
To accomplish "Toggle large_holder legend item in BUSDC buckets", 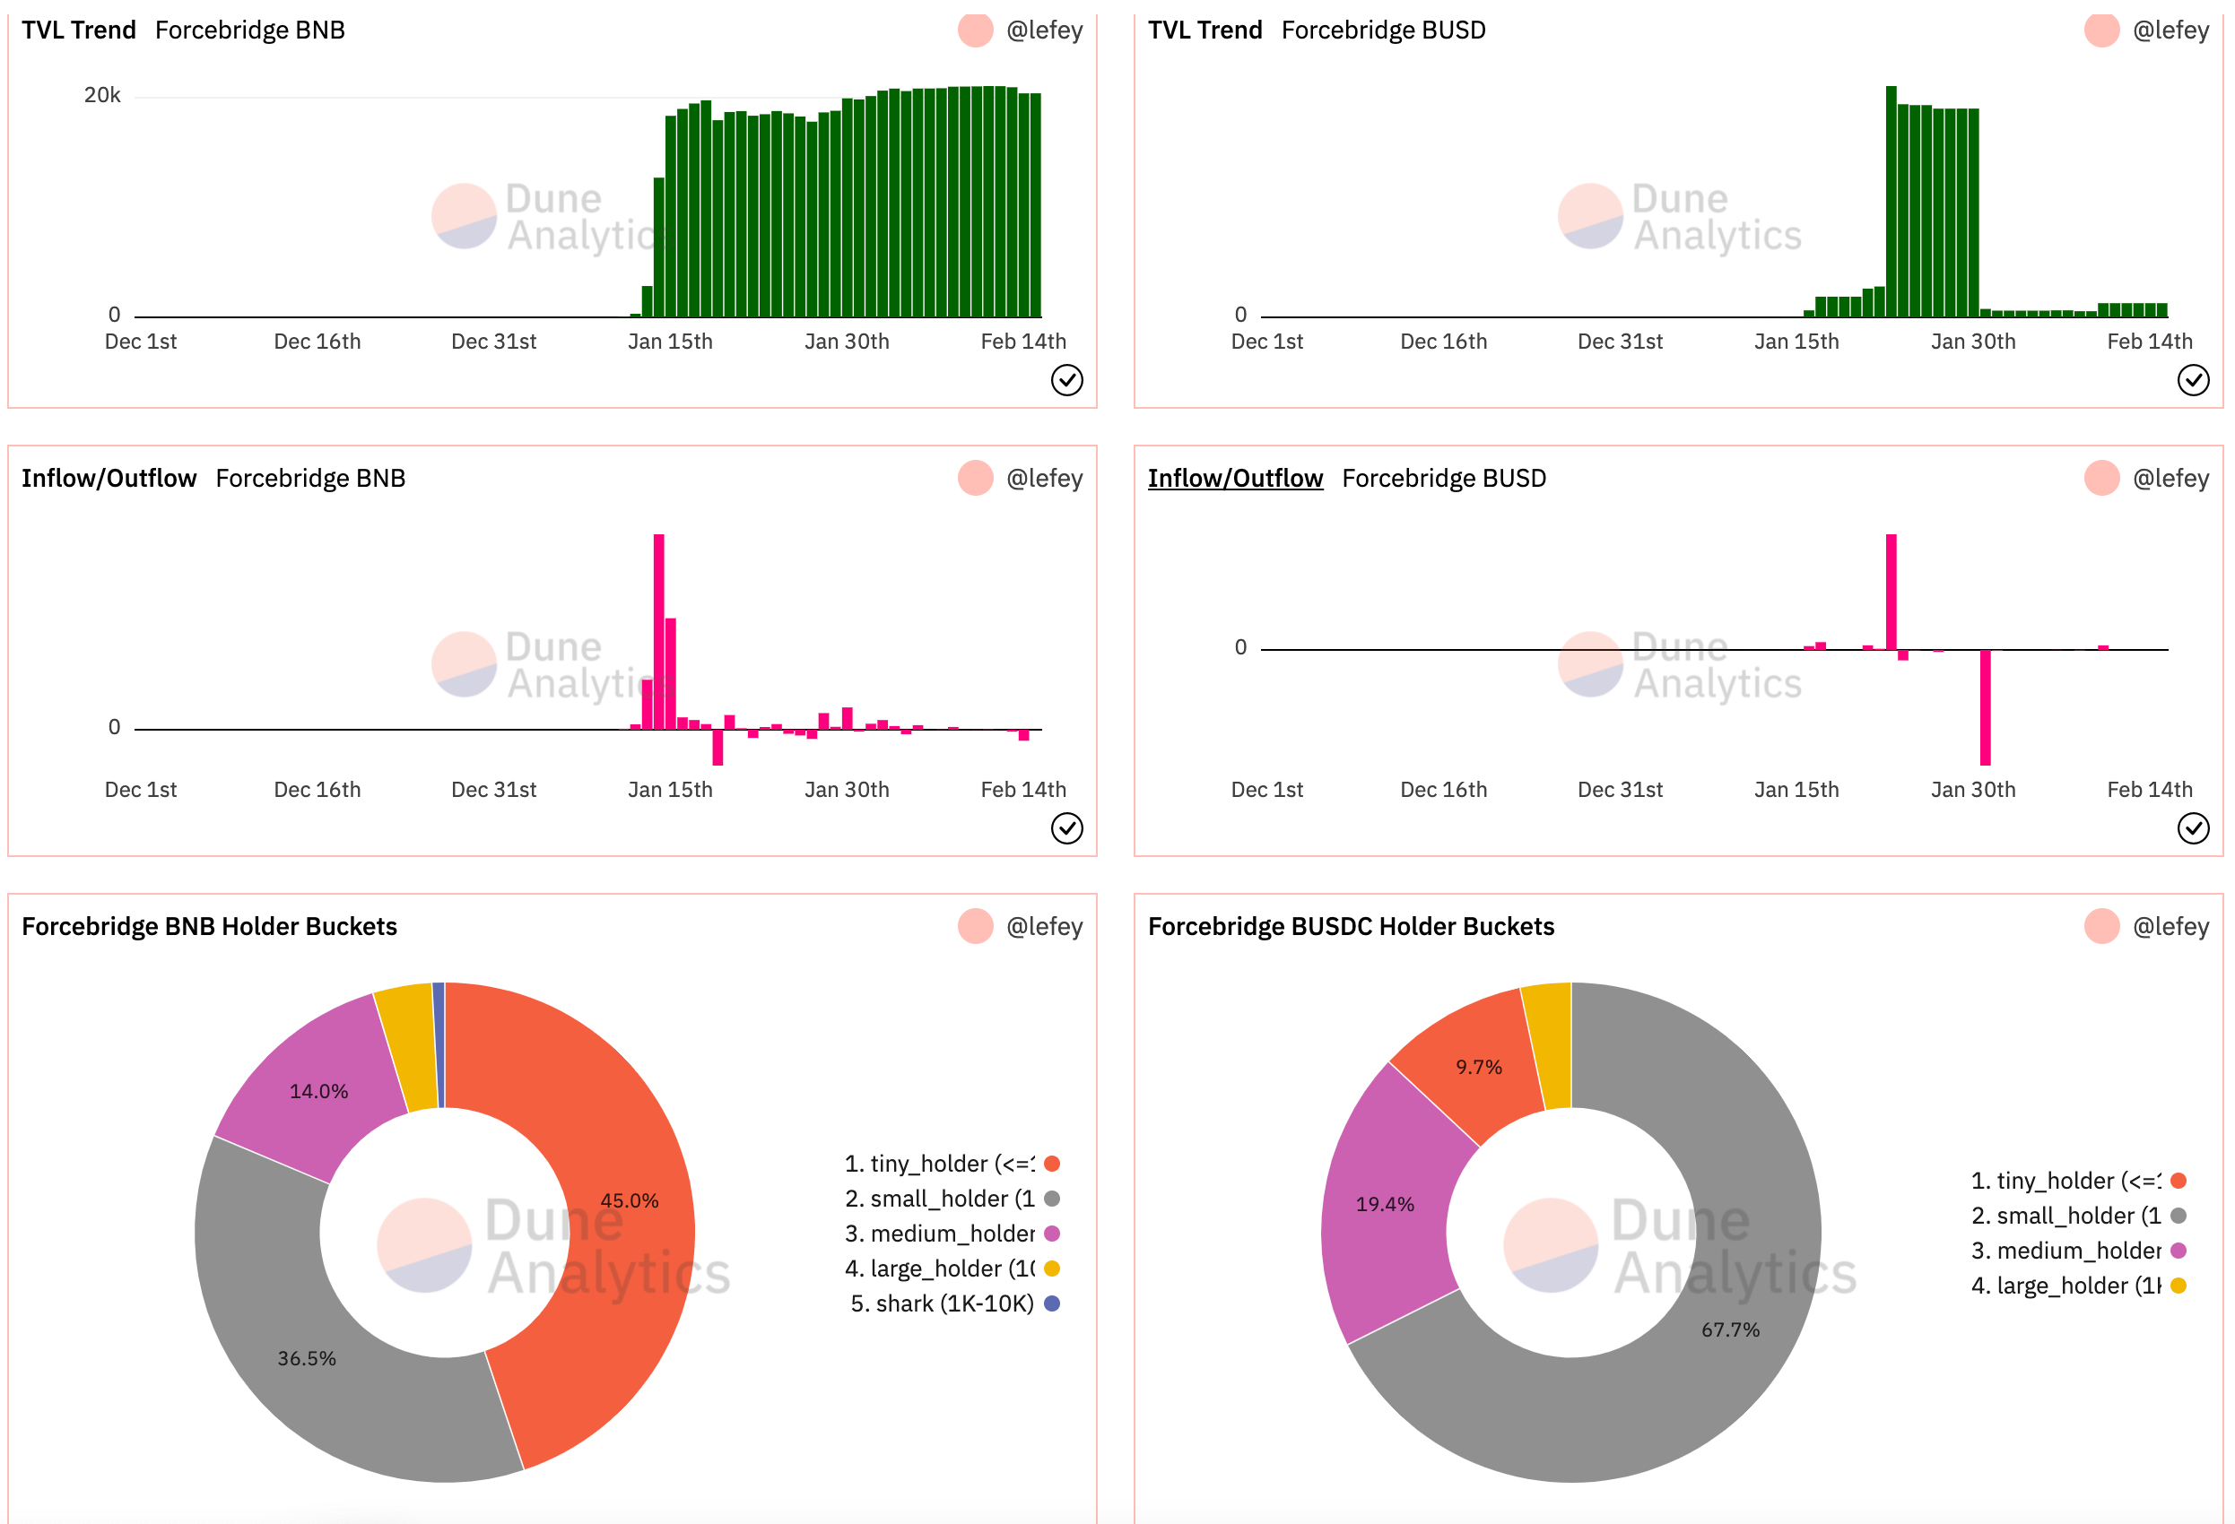I will coord(2065,1286).
